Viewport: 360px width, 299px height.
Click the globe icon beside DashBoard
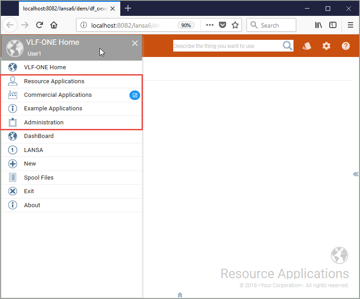click(13, 136)
